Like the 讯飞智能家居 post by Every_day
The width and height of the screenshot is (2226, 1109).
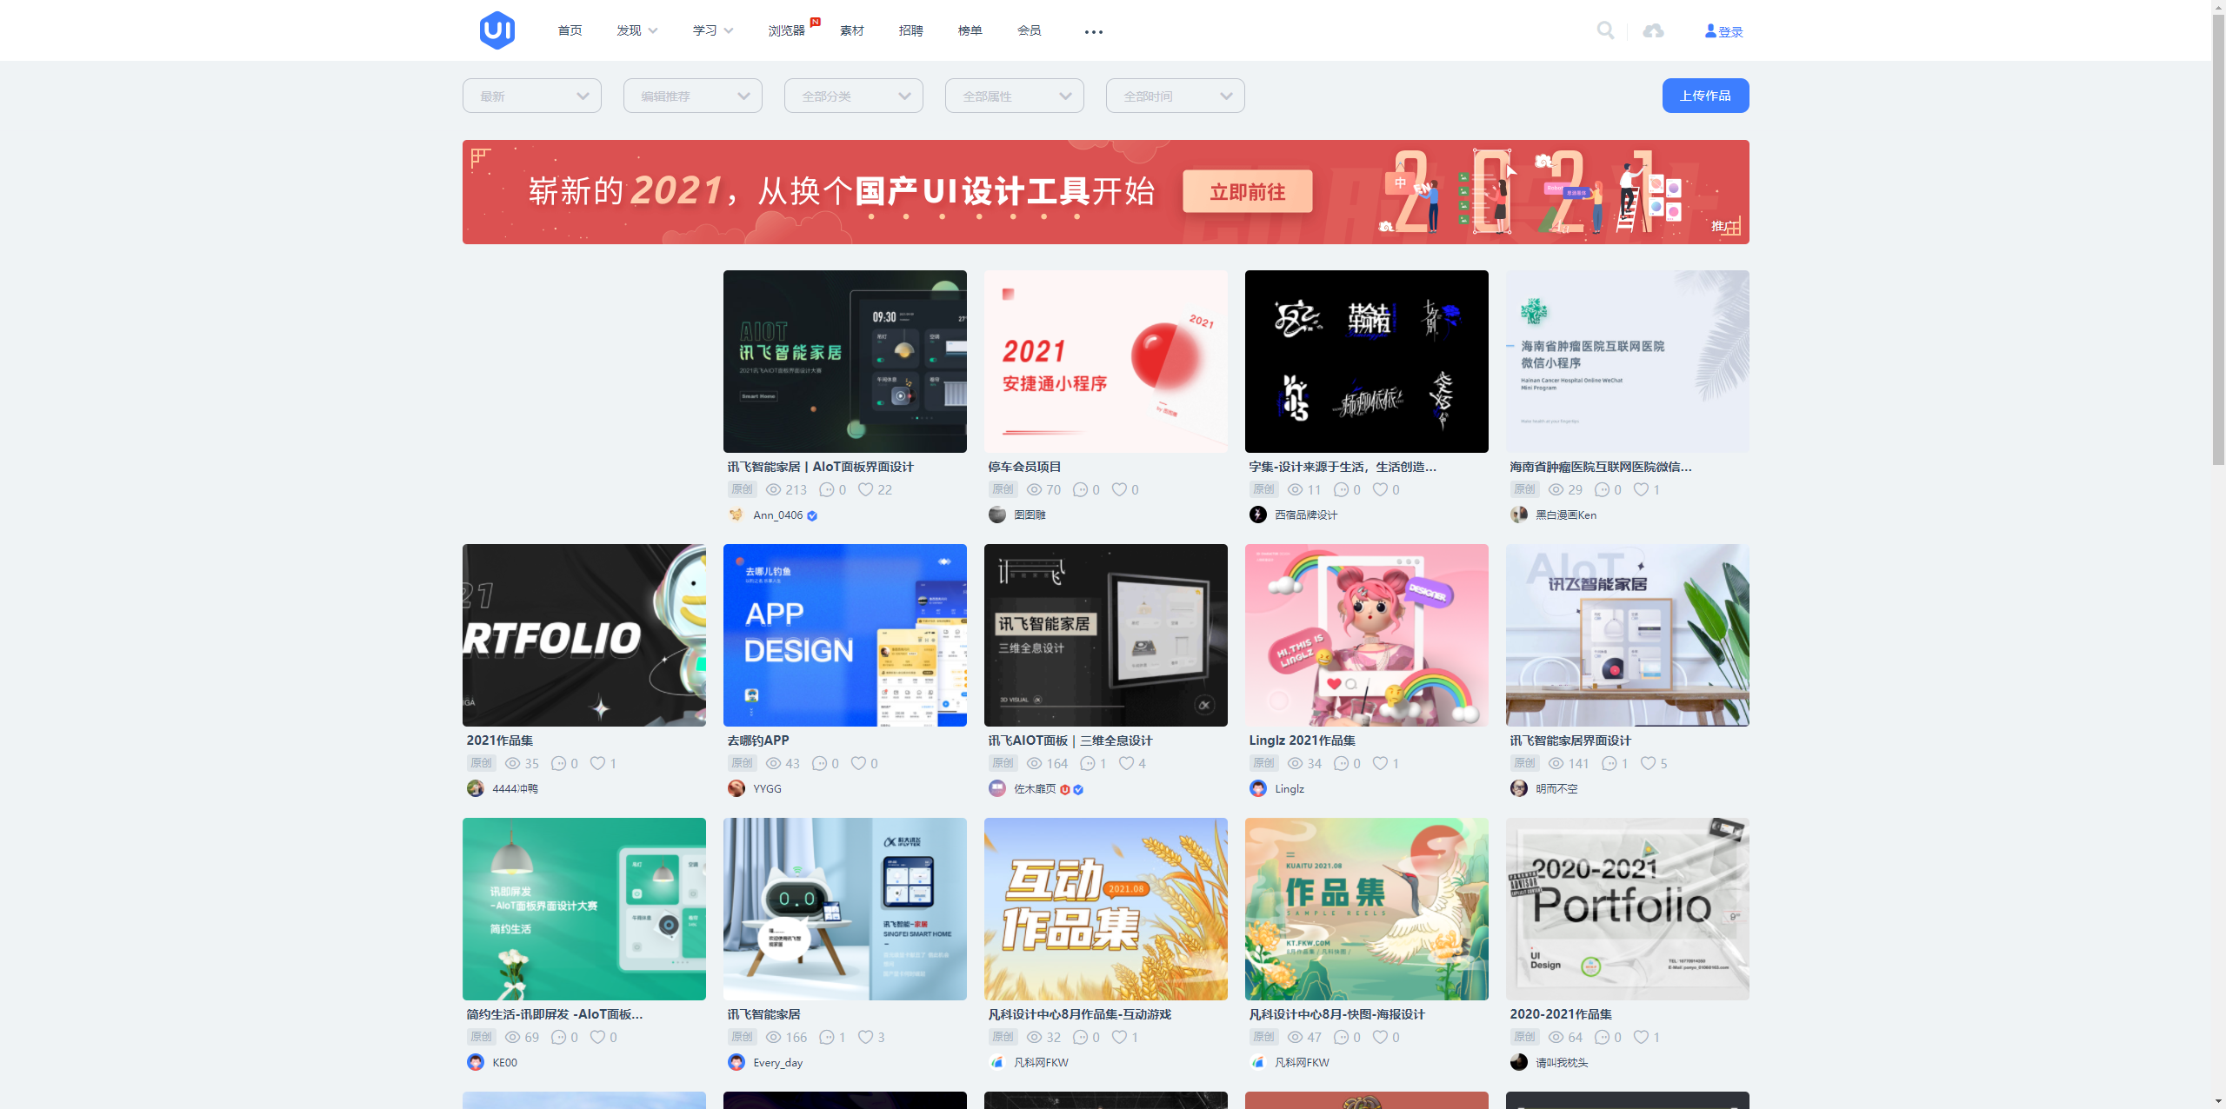pyautogui.click(x=865, y=1037)
